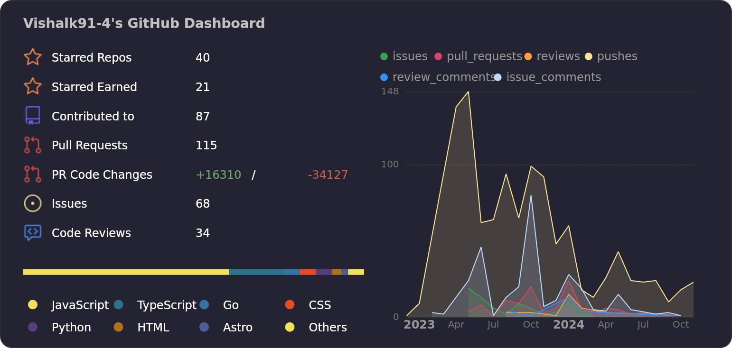Click the Others language color dot
The width and height of the screenshot is (732, 348).
[x=290, y=327]
